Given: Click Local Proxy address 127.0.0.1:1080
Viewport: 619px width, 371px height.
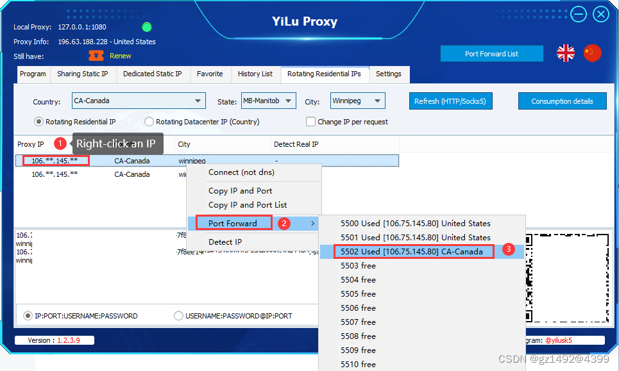Looking at the screenshot, I should pos(82,27).
